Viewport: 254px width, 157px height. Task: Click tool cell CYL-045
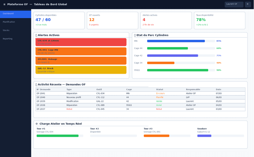tap(100, 109)
